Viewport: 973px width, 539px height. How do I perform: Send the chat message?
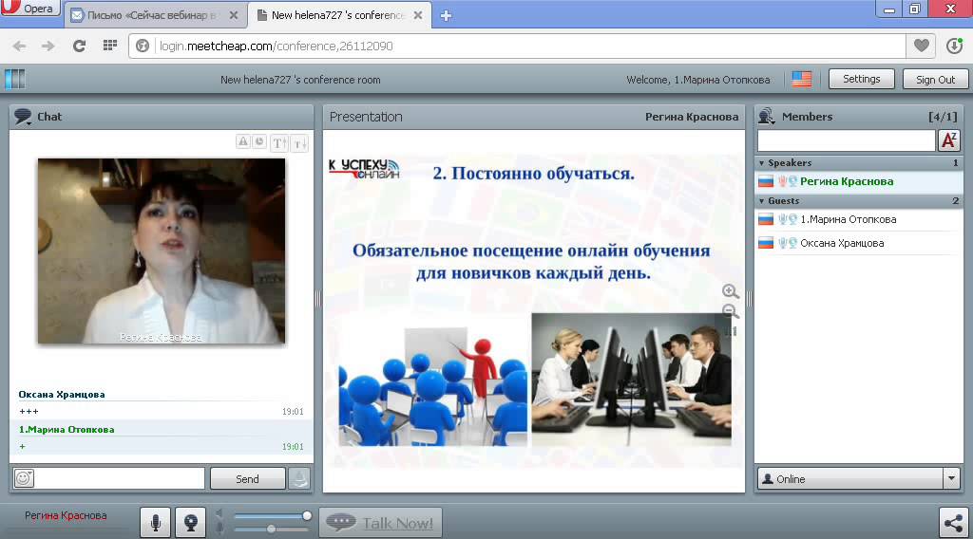[248, 478]
